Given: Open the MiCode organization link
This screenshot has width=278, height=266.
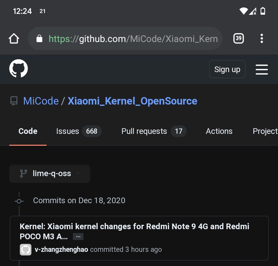Looking at the screenshot, I should click(x=41, y=101).
